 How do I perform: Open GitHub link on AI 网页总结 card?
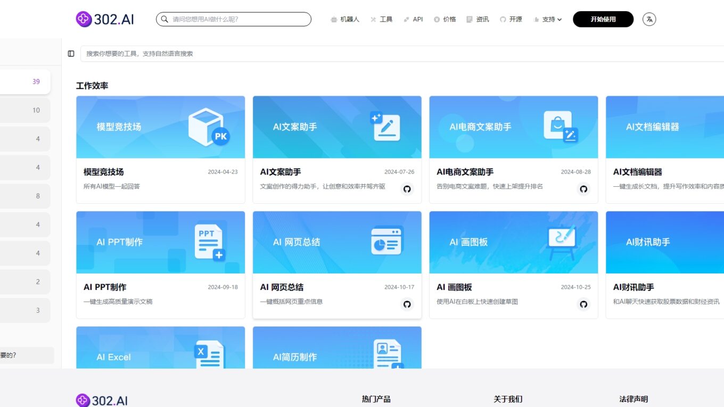[x=407, y=304]
